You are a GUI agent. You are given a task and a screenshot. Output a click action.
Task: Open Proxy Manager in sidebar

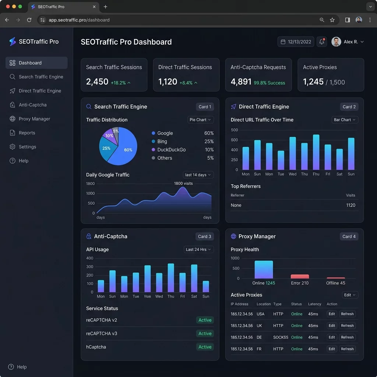[x=36, y=119]
